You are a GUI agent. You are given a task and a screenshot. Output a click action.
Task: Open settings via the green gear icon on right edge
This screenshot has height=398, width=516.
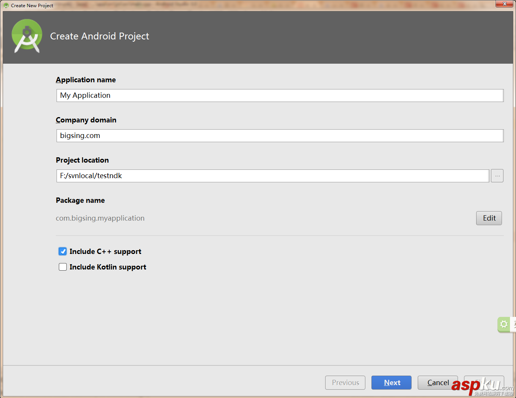[503, 324]
